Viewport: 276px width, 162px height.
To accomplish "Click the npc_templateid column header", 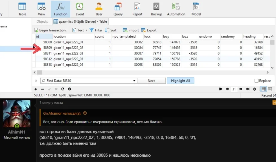I will [x=128, y=36].
